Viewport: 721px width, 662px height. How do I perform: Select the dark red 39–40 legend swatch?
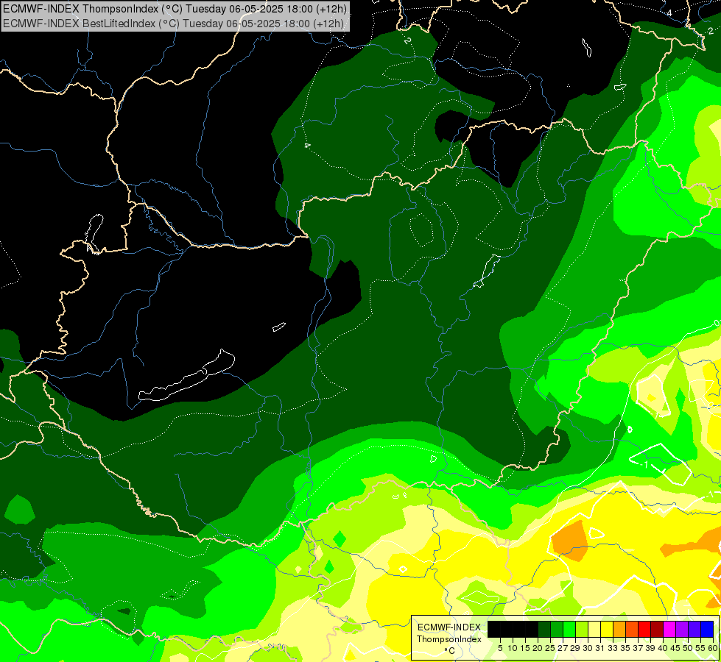click(657, 629)
